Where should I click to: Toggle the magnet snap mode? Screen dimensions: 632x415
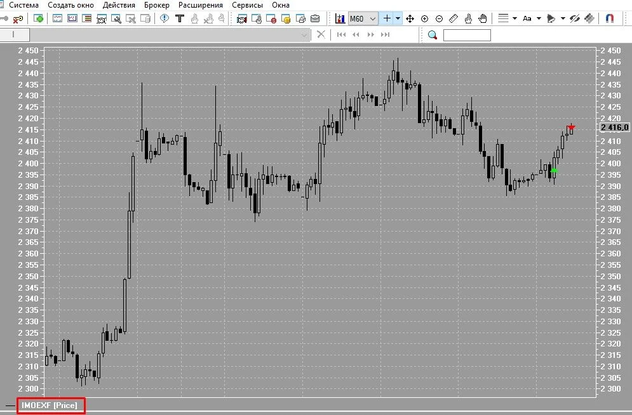pos(610,18)
